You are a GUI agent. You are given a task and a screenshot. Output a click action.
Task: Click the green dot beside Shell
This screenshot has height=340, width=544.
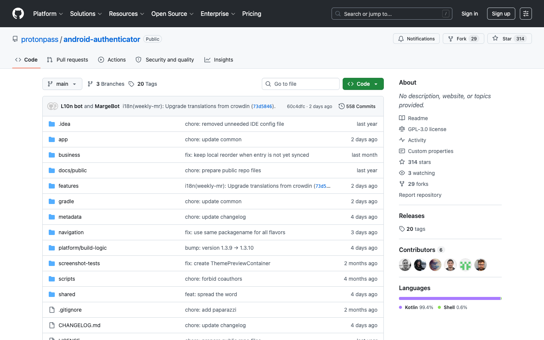point(439,308)
